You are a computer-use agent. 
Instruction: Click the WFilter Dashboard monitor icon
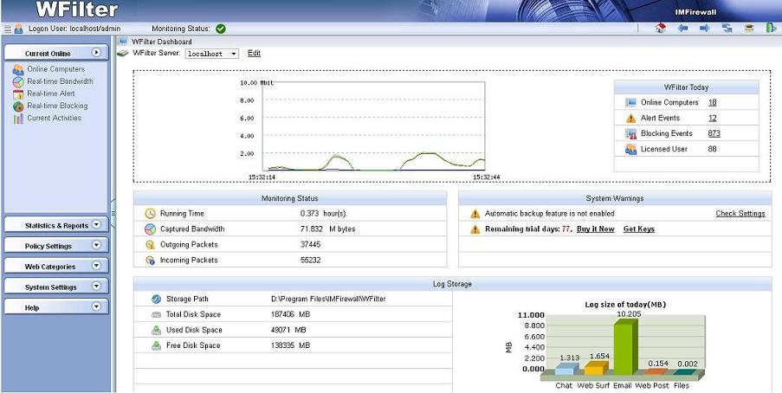tap(123, 42)
